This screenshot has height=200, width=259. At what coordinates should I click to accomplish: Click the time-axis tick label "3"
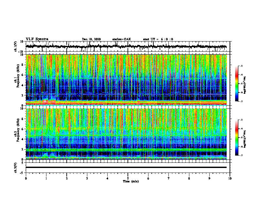(87, 178)
